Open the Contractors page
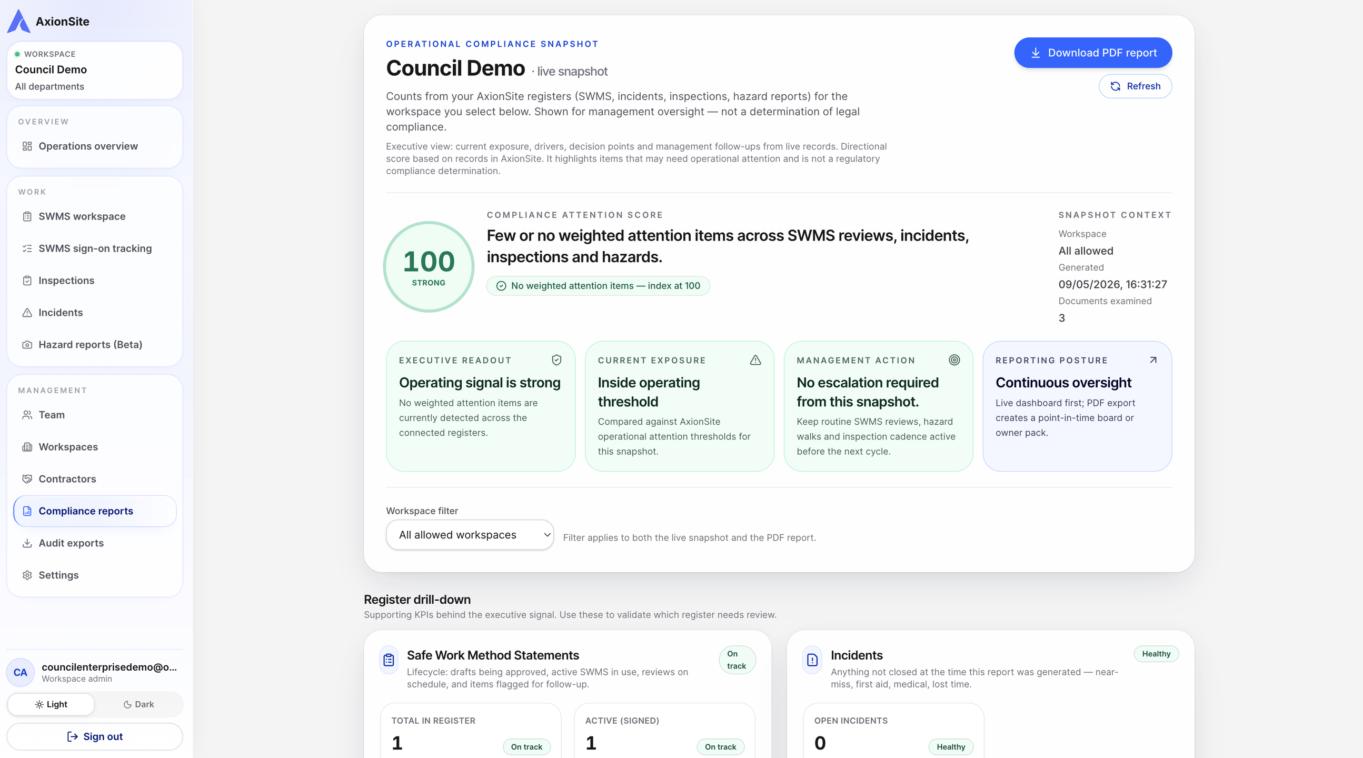This screenshot has height=758, width=1363. point(95,478)
